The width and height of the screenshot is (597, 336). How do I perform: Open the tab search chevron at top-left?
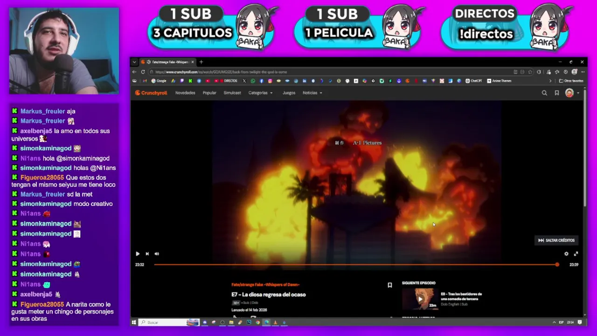coord(134,62)
